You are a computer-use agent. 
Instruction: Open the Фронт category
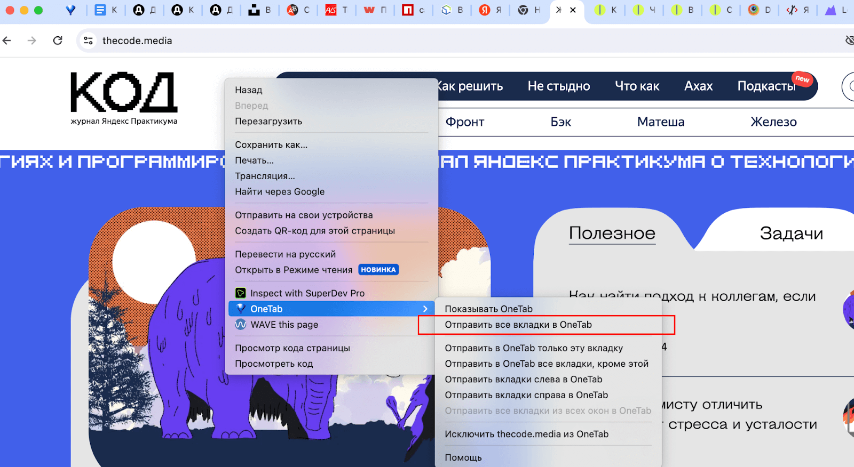click(465, 122)
